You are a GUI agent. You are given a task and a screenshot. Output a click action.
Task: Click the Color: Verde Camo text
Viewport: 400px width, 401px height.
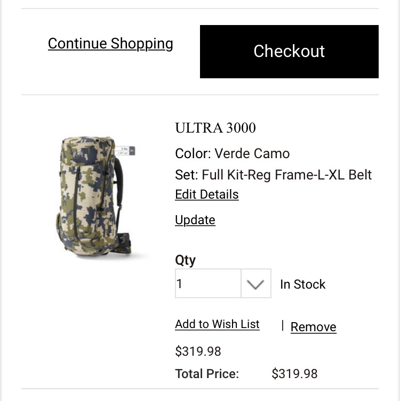232,154
